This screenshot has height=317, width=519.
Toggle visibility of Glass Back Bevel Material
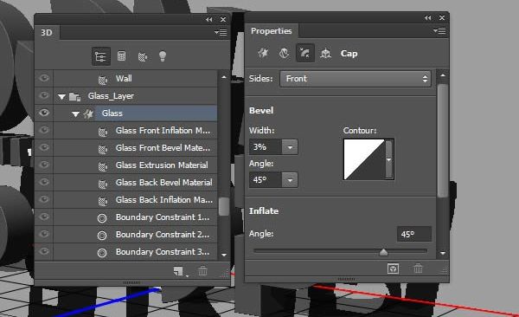pos(44,182)
